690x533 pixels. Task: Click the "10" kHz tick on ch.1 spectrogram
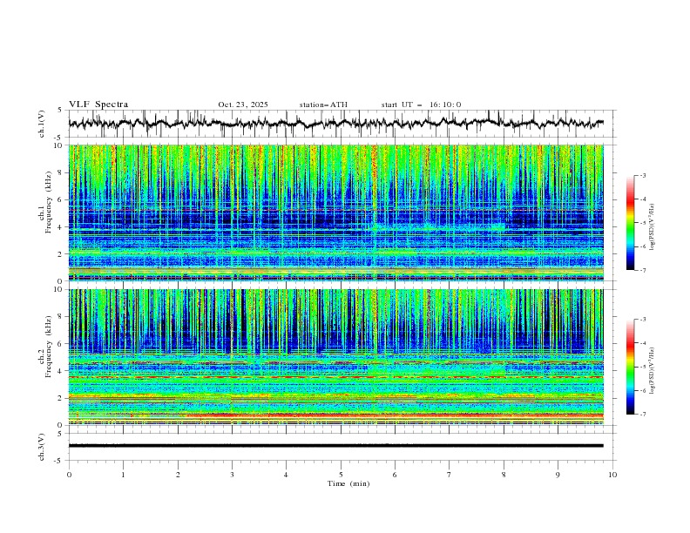[59, 145]
